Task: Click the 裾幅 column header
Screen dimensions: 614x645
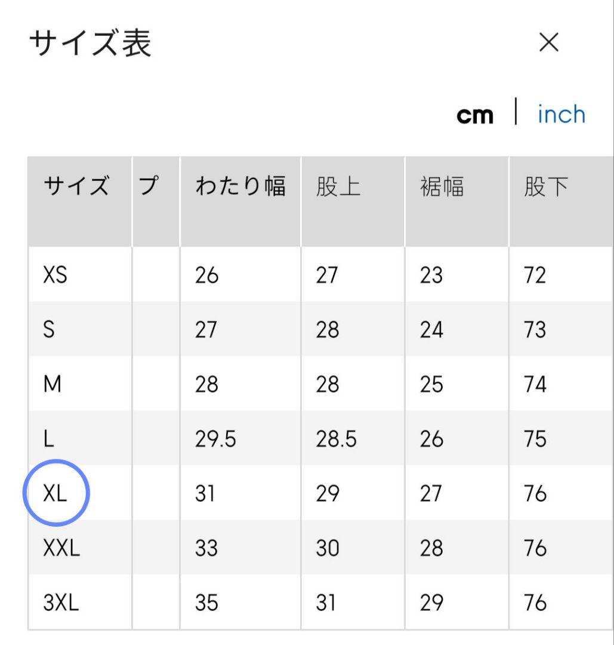Action: pos(442,188)
